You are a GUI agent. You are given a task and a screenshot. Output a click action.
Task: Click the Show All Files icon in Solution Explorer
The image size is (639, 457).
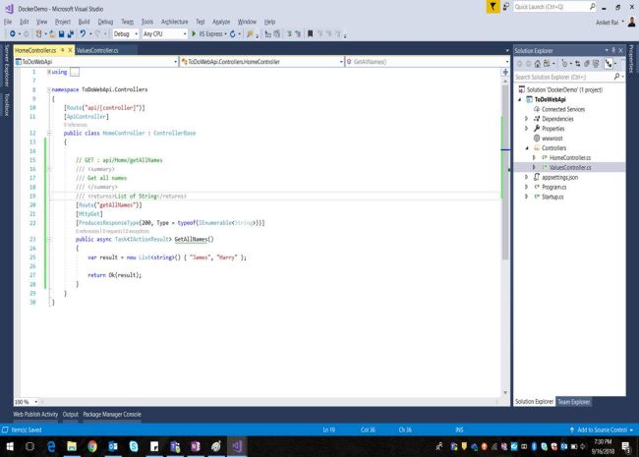click(x=596, y=64)
